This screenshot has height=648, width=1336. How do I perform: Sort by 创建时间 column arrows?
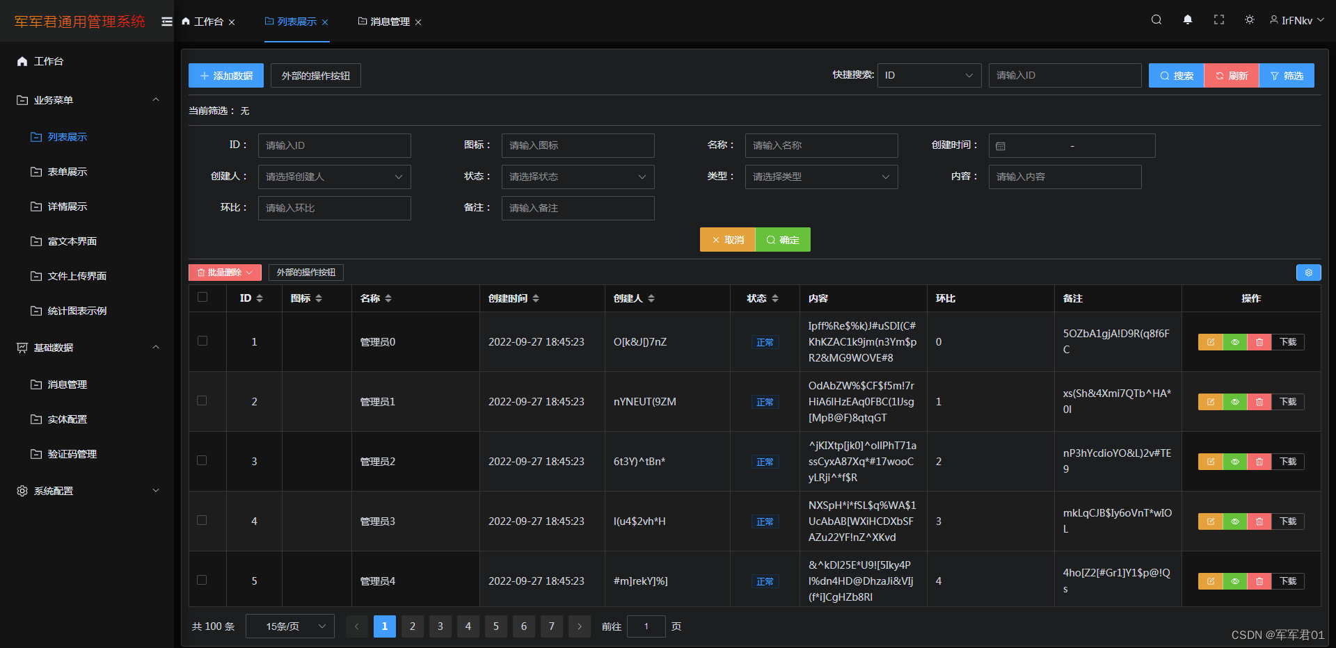click(536, 298)
